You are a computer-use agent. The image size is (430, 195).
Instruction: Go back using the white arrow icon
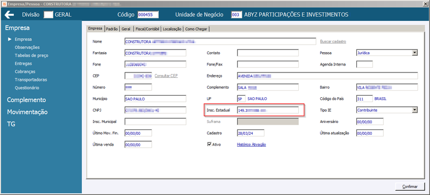[x=9, y=15]
